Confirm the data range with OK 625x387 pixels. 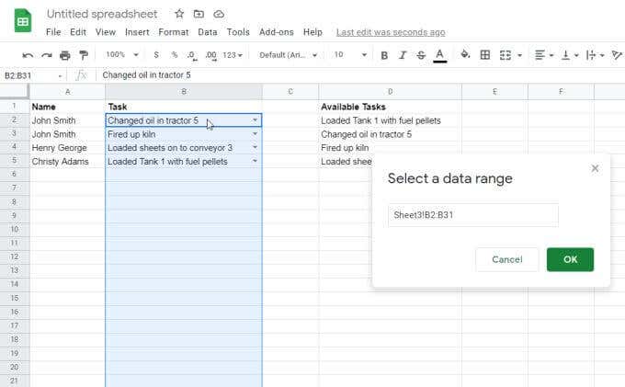click(x=570, y=259)
